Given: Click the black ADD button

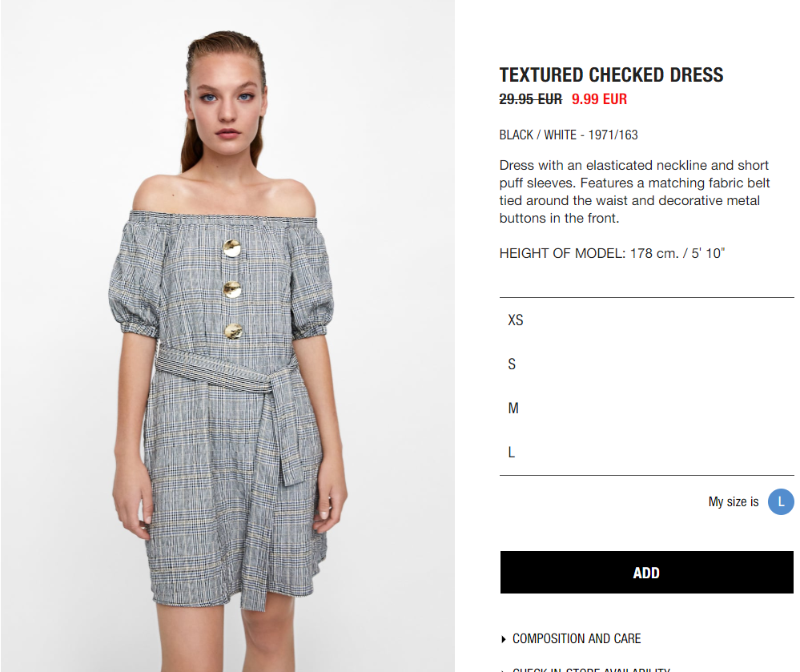Looking at the screenshot, I should [x=646, y=573].
